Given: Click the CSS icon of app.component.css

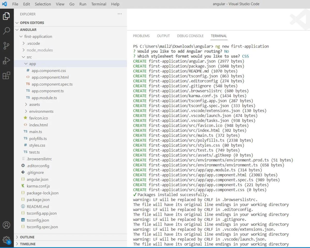Looking at the screenshot, I should coord(28,70).
